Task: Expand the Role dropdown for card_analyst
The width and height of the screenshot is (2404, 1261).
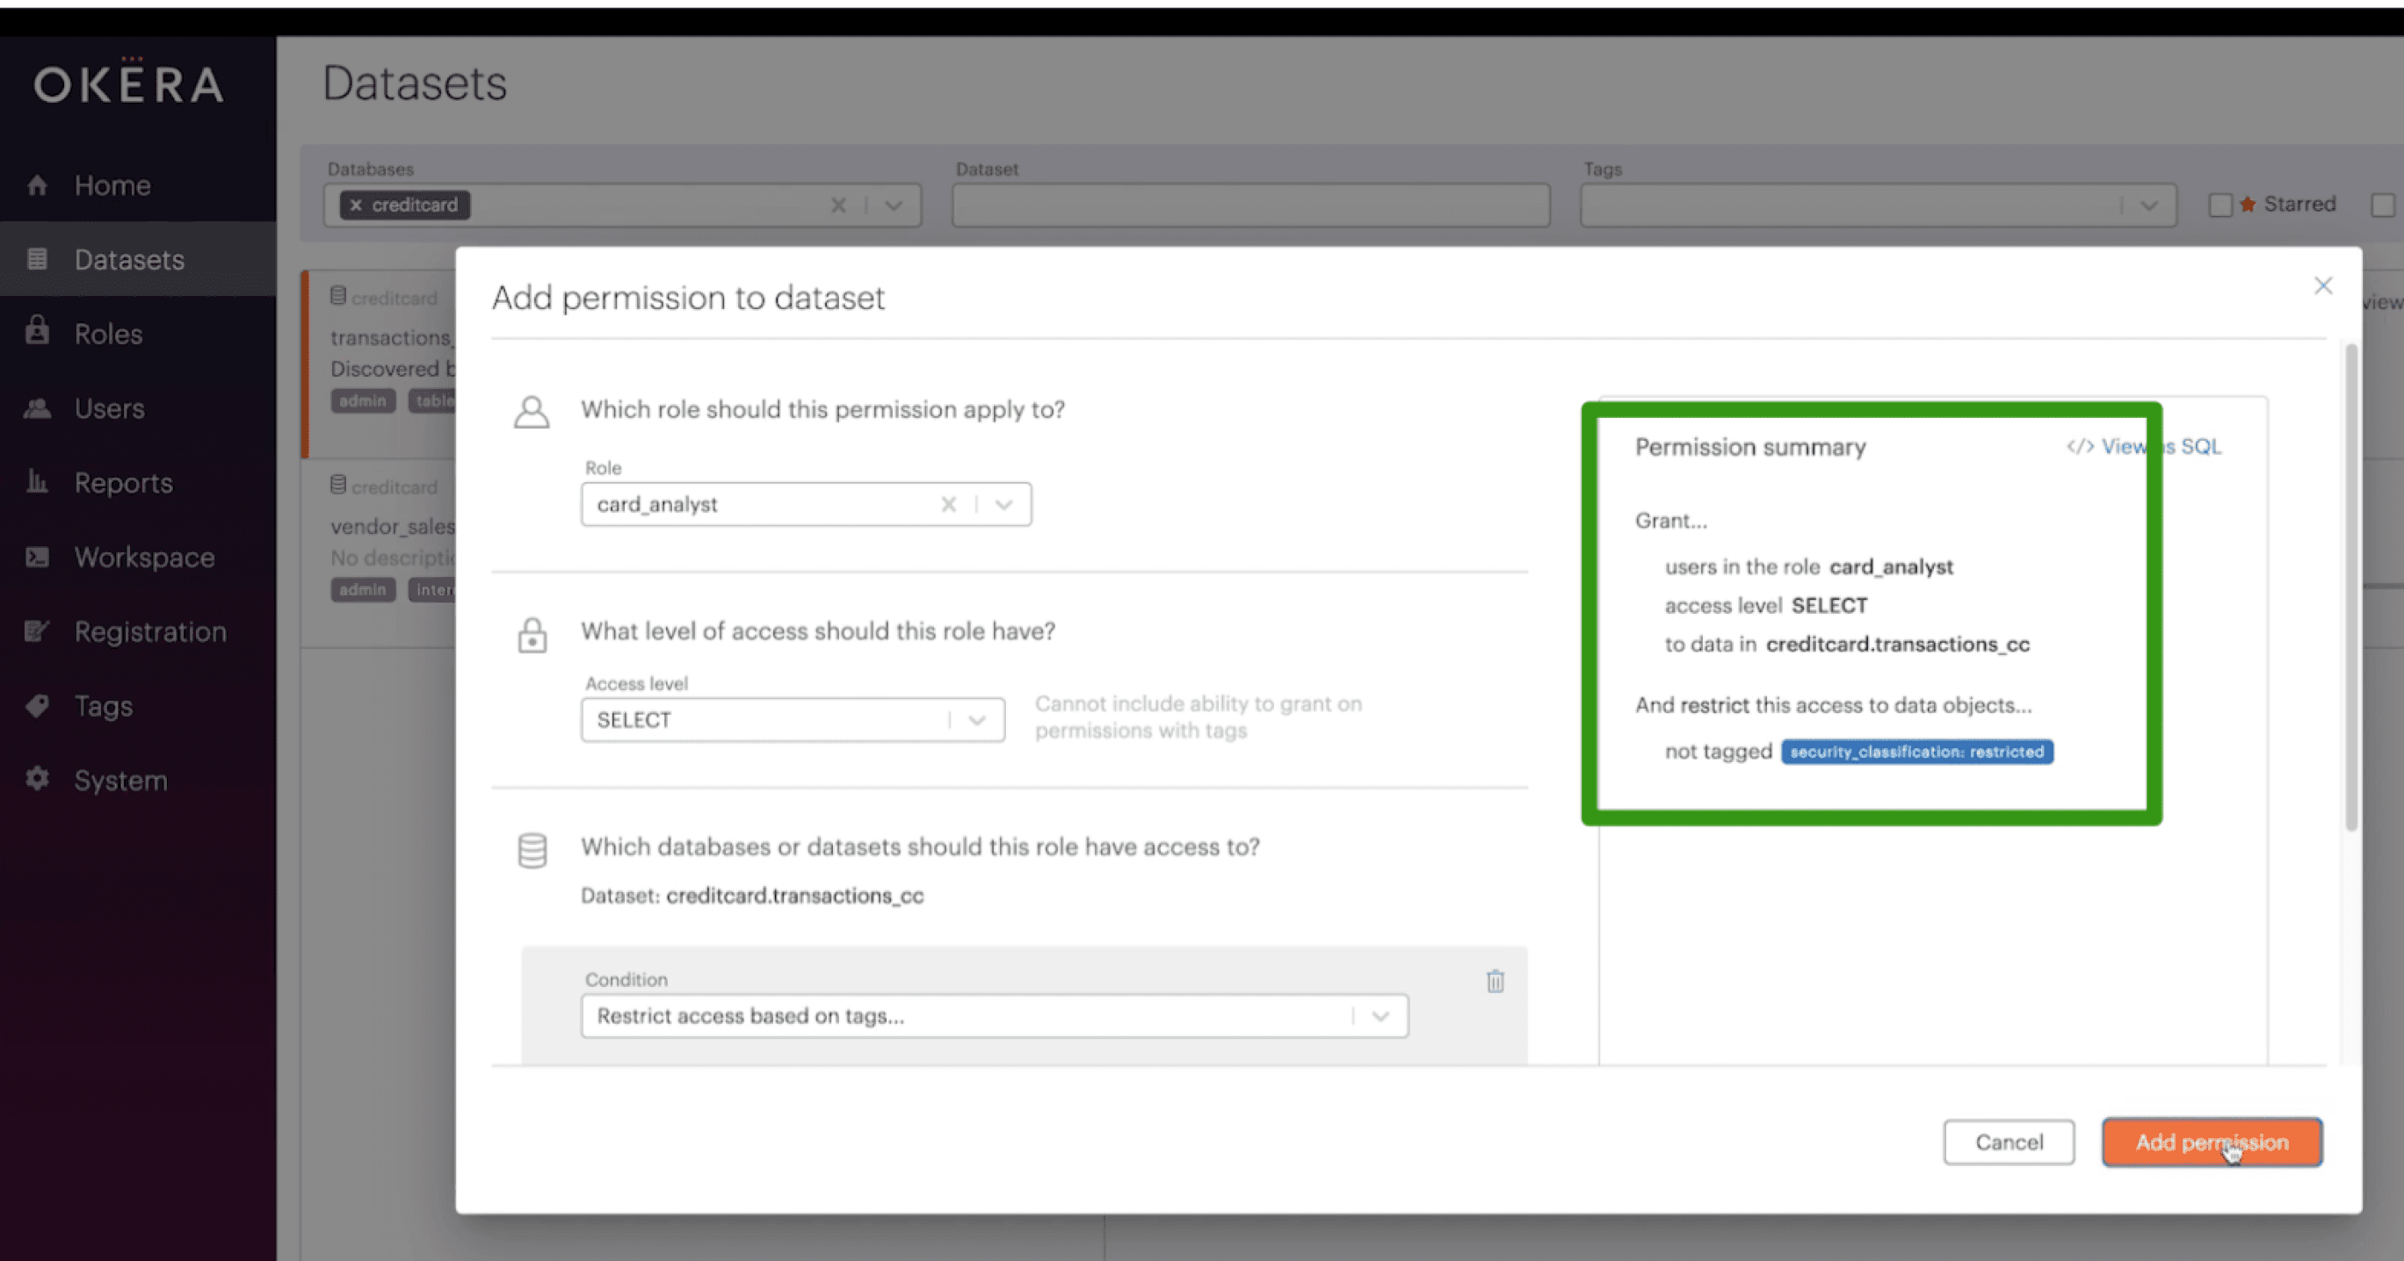Action: tap(1002, 503)
